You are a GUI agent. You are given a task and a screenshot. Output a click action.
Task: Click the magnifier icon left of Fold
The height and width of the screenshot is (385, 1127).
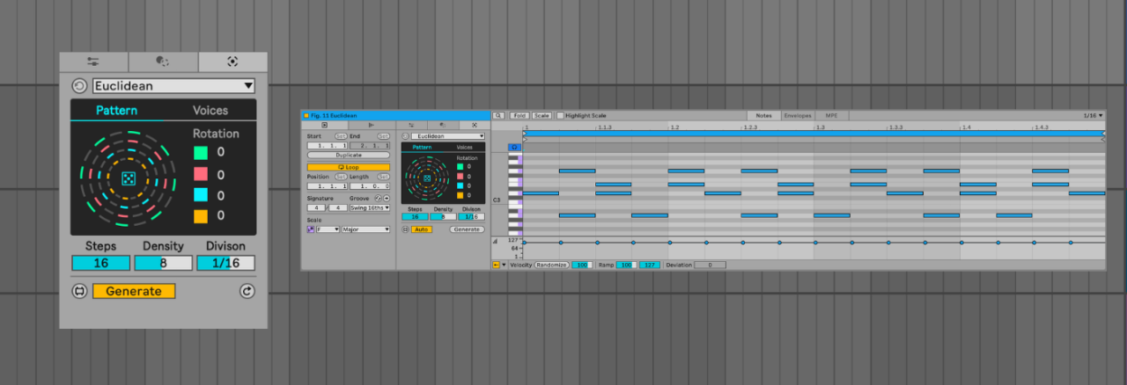(x=498, y=115)
